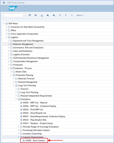This screenshot has height=143, width=114.
Task: Expand the Materials Management folder
Action: tap(9, 44)
